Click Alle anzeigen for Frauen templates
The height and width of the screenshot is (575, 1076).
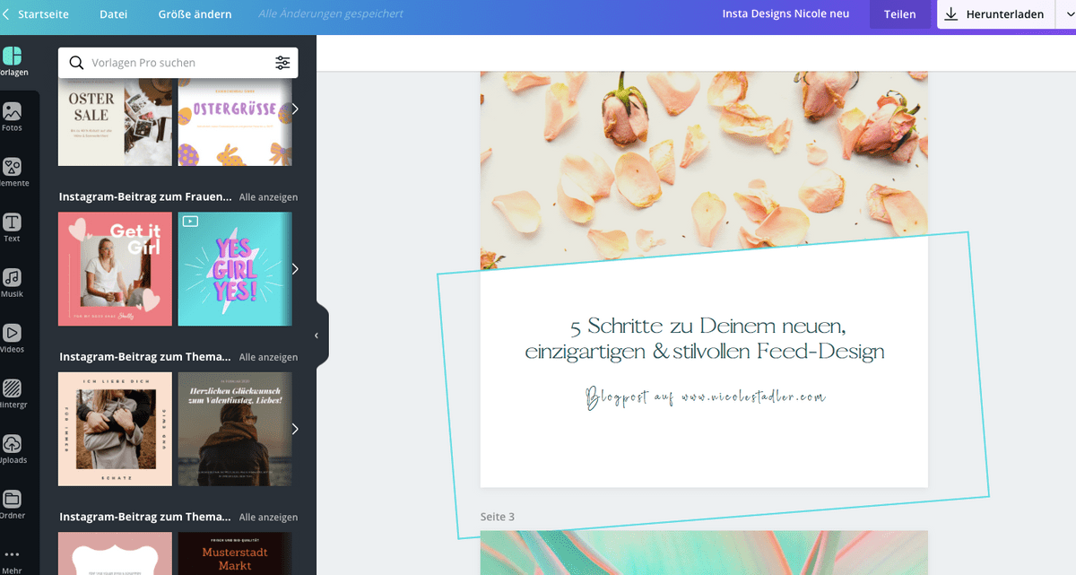pos(268,197)
